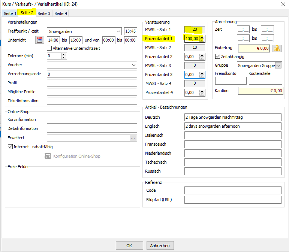Click the MWSt - Satz 1 field
The height and width of the screenshot is (252, 289).
pos(195,30)
